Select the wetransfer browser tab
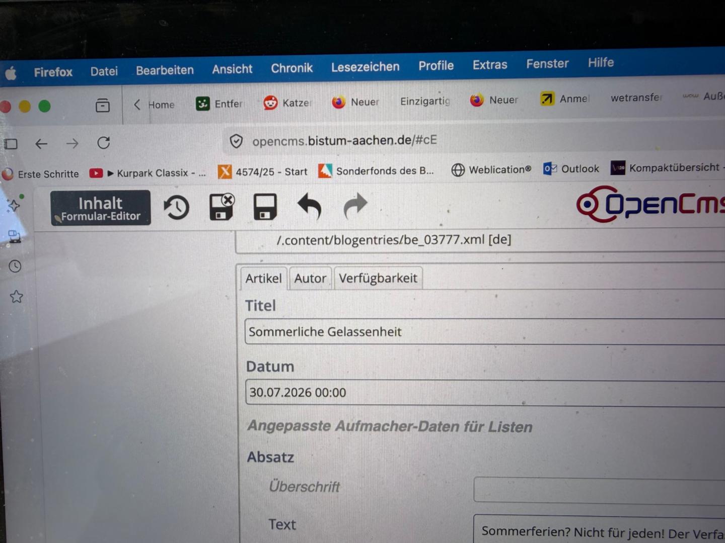Screen dimensions: 725x543 (636, 98)
